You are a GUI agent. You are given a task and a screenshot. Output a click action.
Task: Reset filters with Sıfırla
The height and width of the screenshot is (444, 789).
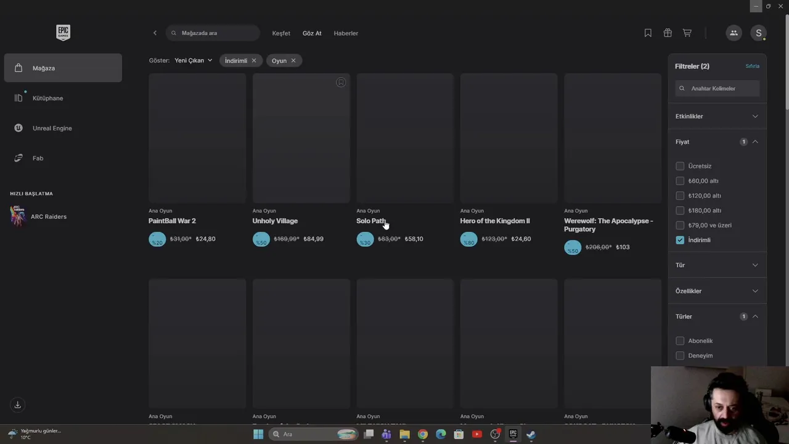pyautogui.click(x=752, y=66)
